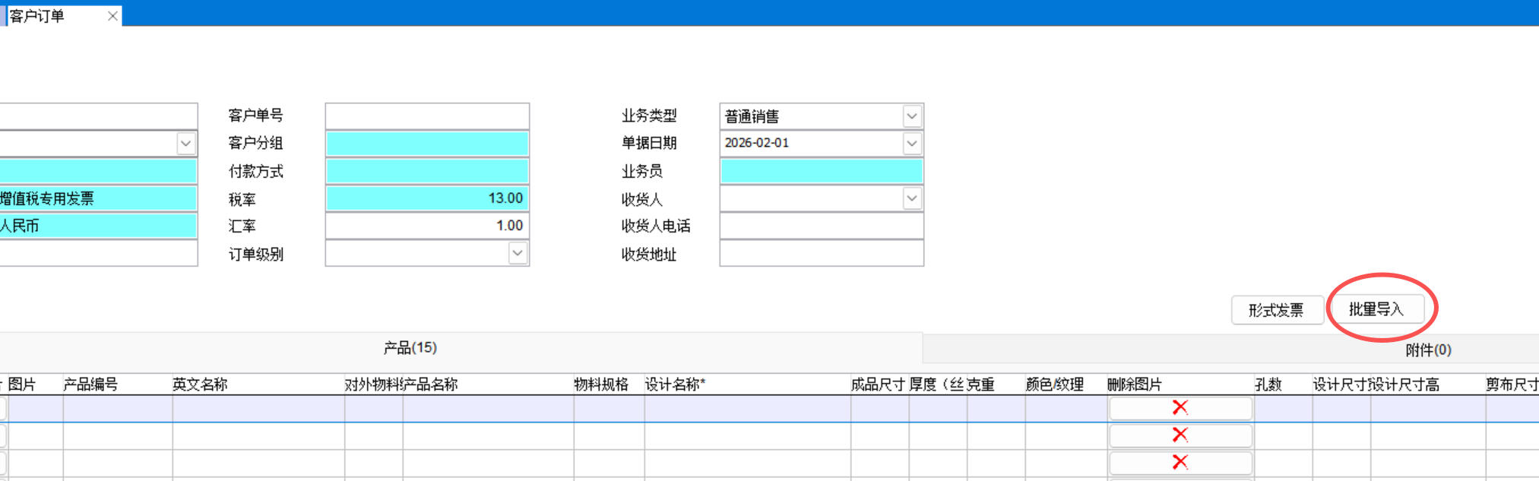Image resolution: width=1539 pixels, height=481 pixels.
Task: Focus the 税率 field showing 13.00
Action: (426, 199)
